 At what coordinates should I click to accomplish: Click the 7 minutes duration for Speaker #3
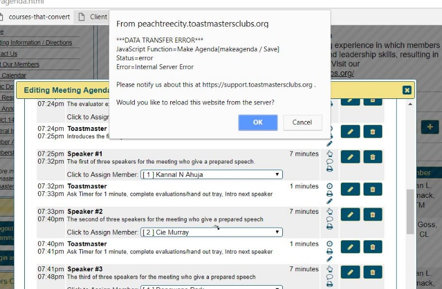click(x=304, y=269)
